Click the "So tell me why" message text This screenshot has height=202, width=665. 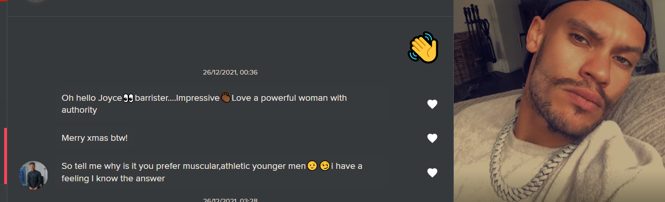pos(184,166)
